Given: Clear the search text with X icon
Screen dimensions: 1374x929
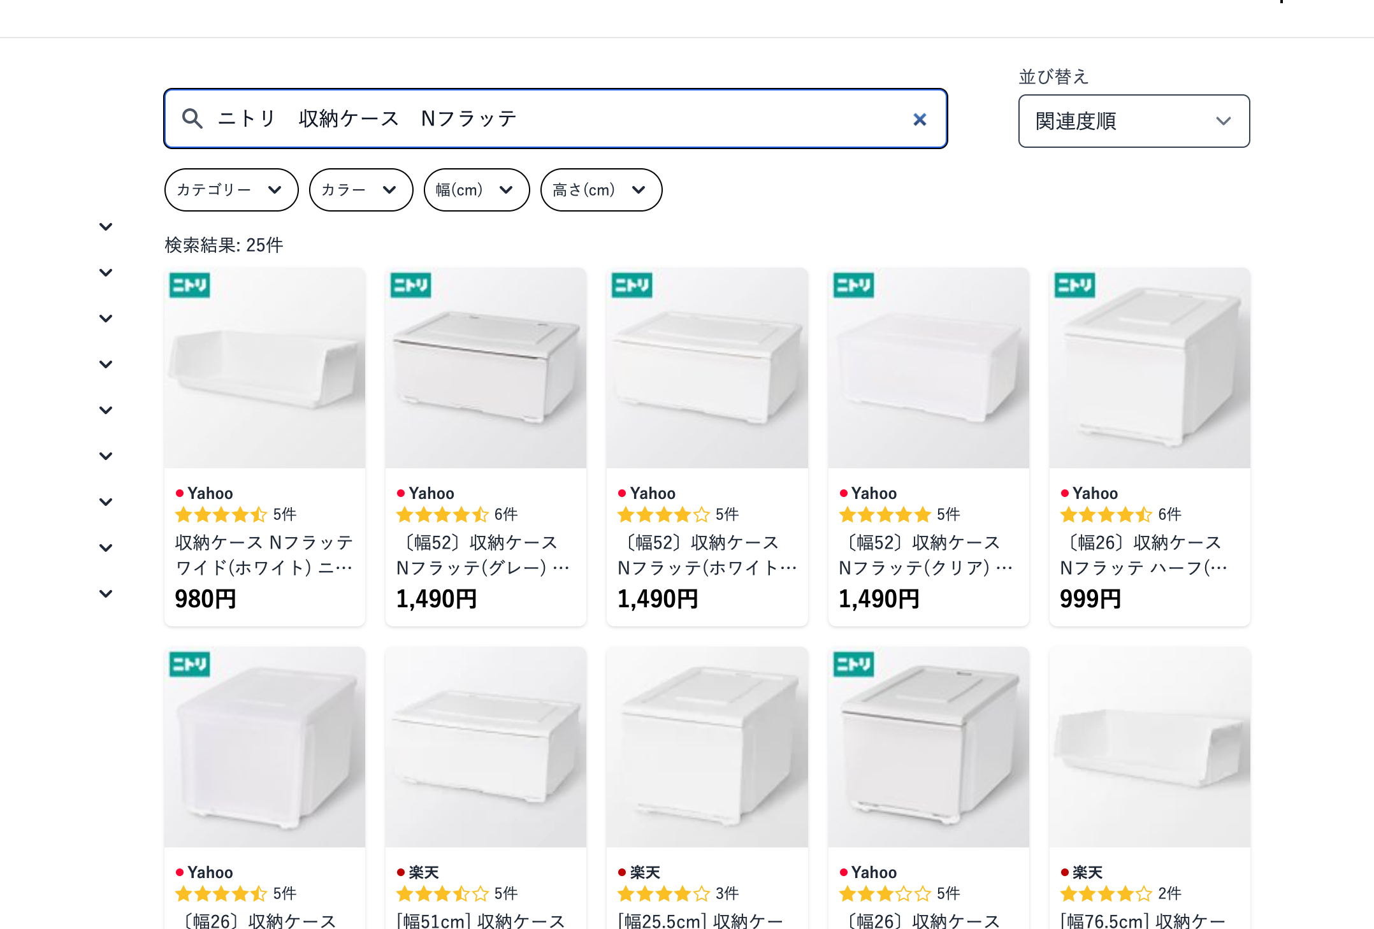Looking at the screenshot, I should point(919,119).
